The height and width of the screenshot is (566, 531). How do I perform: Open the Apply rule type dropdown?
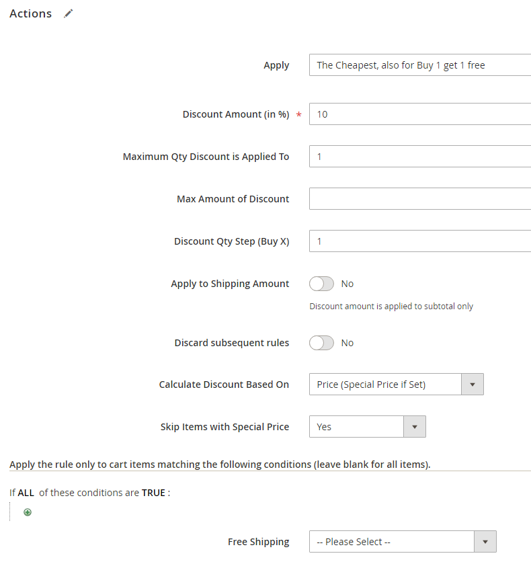click(419, 65)
